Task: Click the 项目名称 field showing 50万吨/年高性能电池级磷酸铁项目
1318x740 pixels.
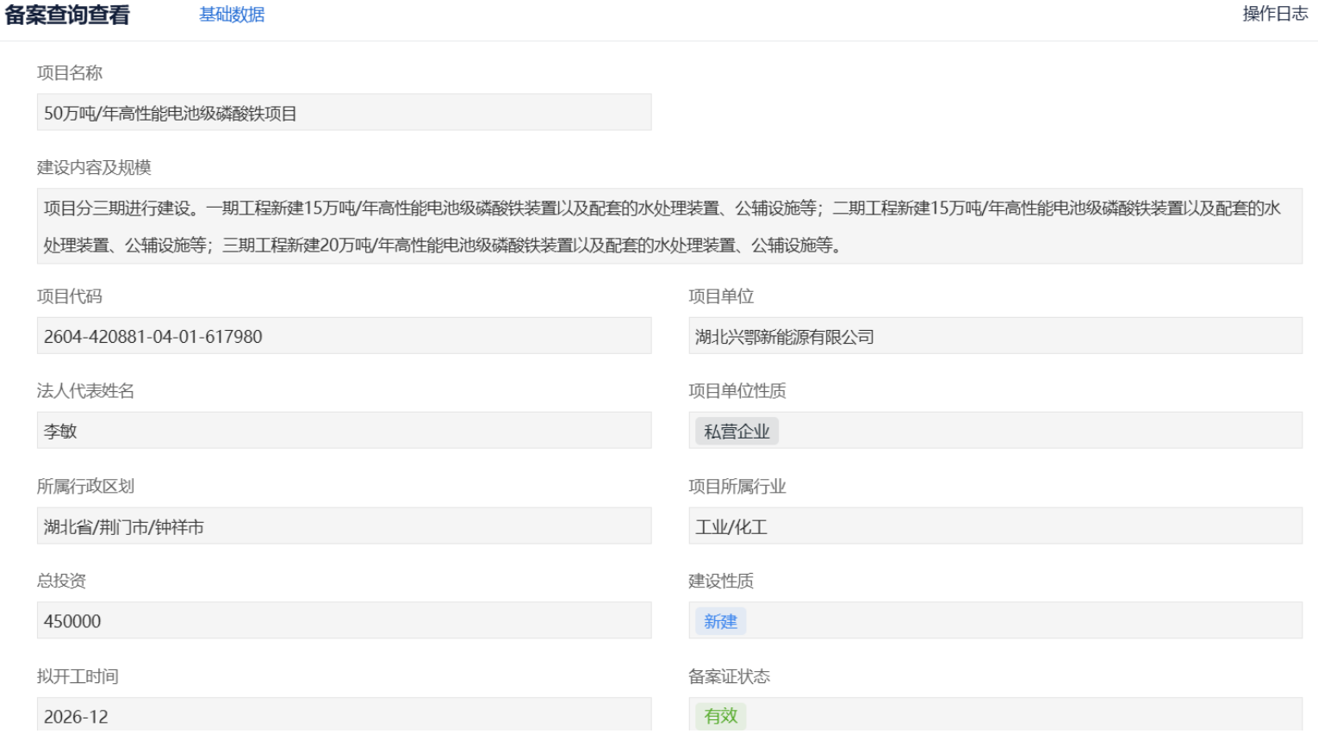Action: 344,113
